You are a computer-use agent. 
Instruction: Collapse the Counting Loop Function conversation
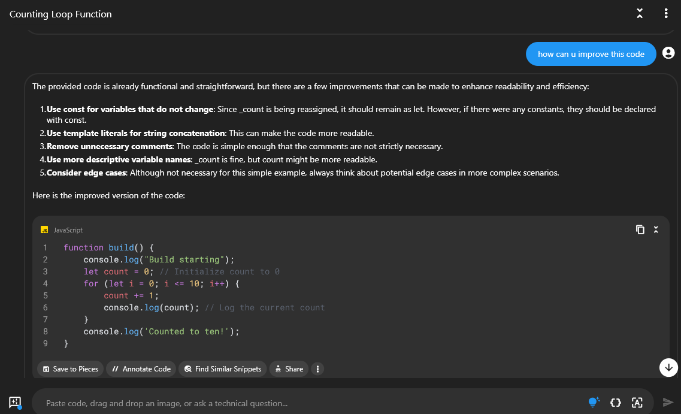(x=639, y=13)
